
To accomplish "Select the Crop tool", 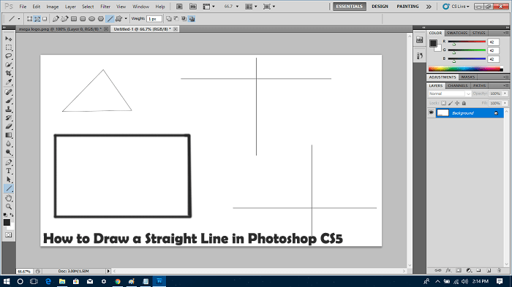I will point(9,73).
